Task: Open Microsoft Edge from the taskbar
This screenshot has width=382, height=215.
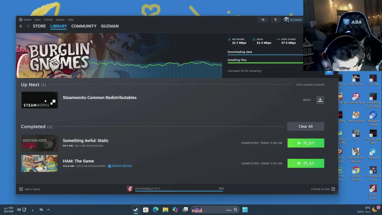Action: pyautogui.click(x=155, y=210)
